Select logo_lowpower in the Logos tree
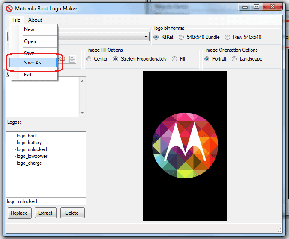289x239 pixels. [32, 156]
